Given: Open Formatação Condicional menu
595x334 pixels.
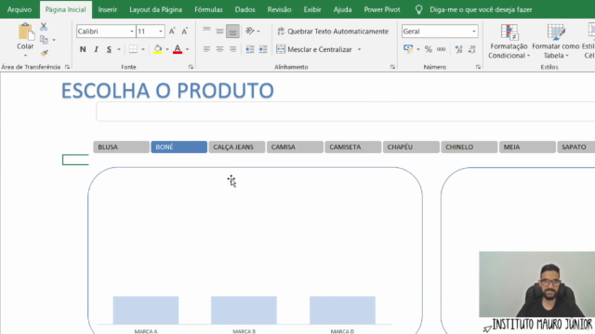Looking at the screenshot, I should tap(509, 41).
